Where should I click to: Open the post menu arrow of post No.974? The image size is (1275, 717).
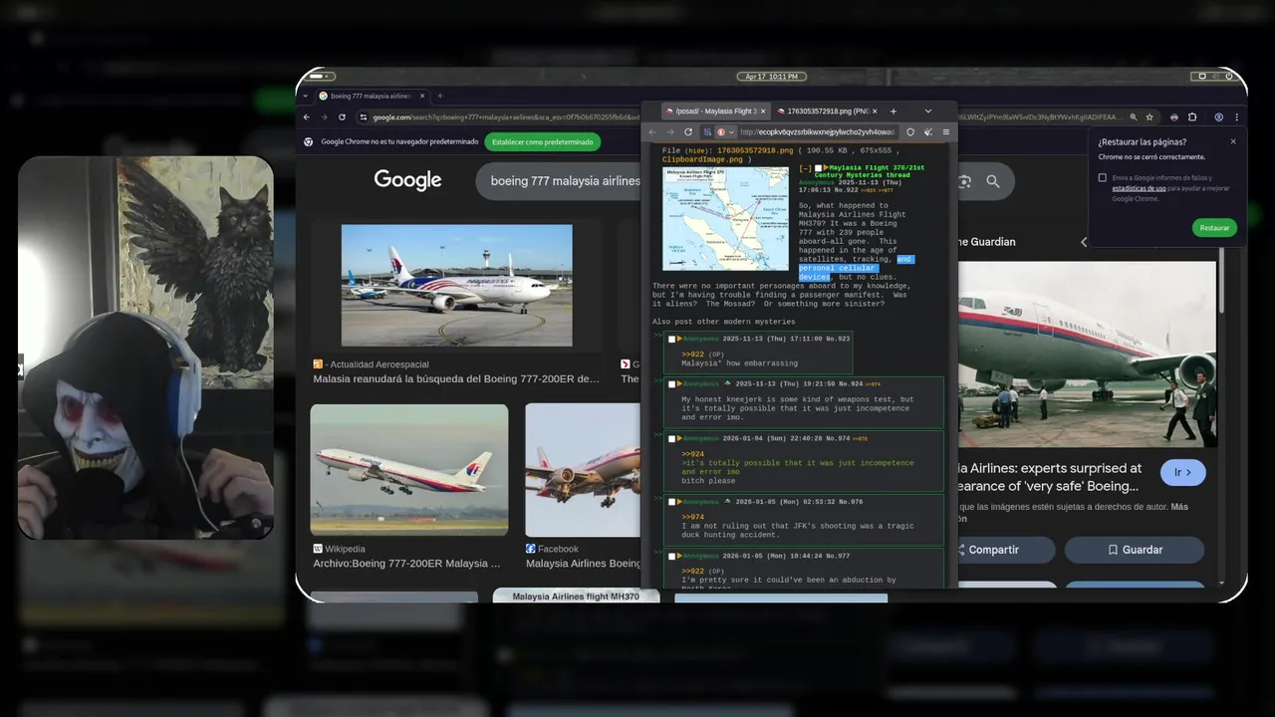click(x=679, y=438)
